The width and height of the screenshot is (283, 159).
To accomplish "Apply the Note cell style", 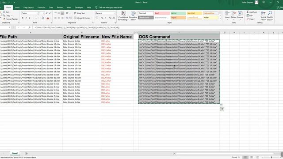I will (x=210, y=18).
